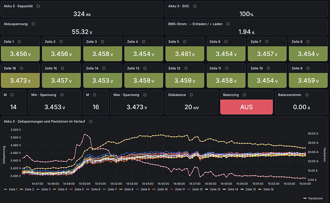Open info icon next to Zelle 12
This screenshot has width=330, height=203.
(186, 68)
